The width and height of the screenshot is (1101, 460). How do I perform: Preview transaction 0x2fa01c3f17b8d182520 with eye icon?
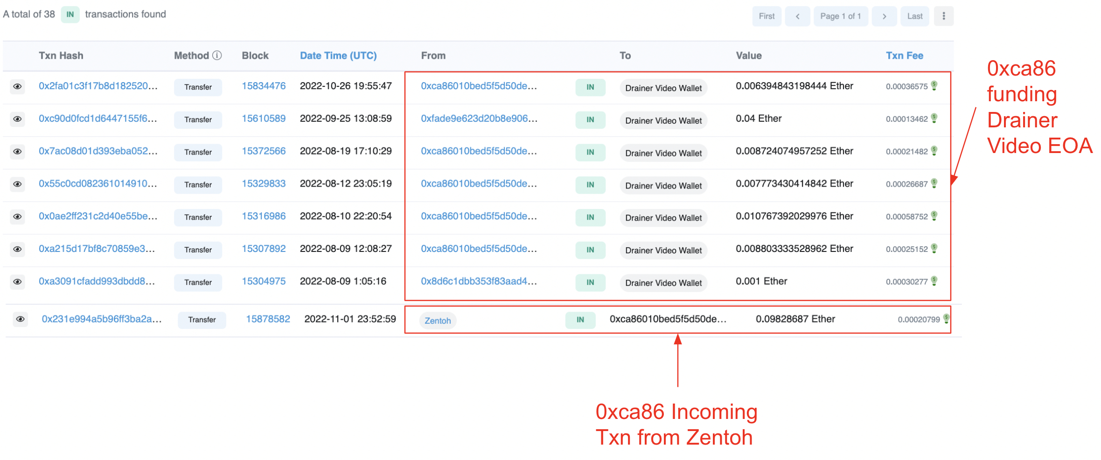(17, 87)
